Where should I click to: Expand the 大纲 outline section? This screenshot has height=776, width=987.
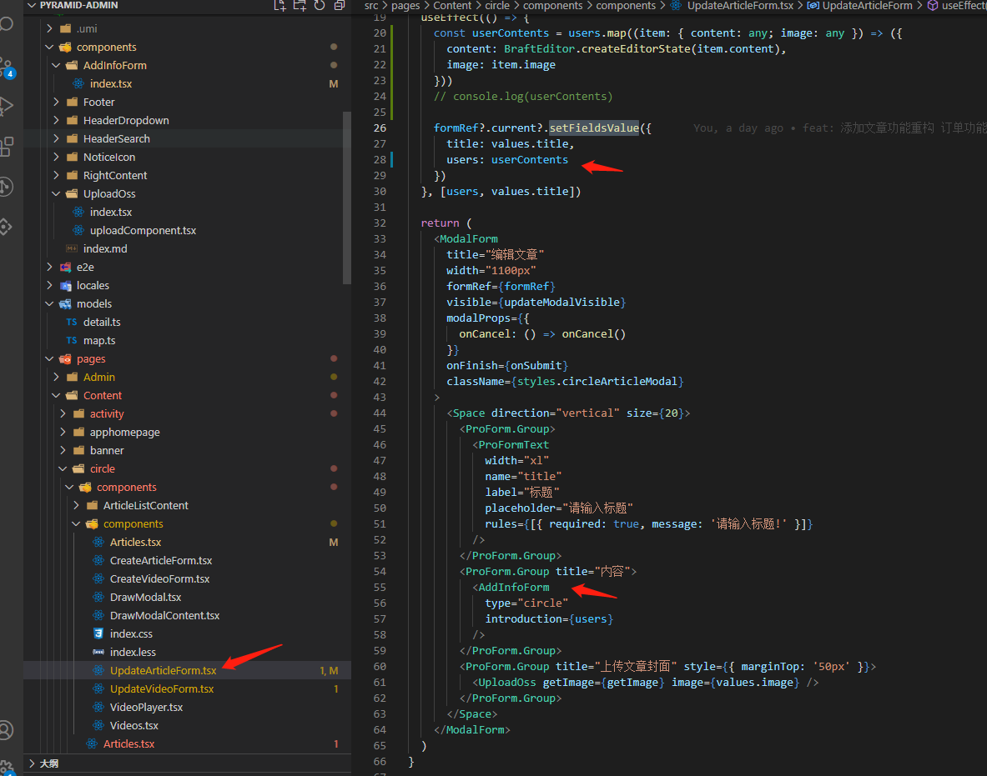[x=48, y=763]
